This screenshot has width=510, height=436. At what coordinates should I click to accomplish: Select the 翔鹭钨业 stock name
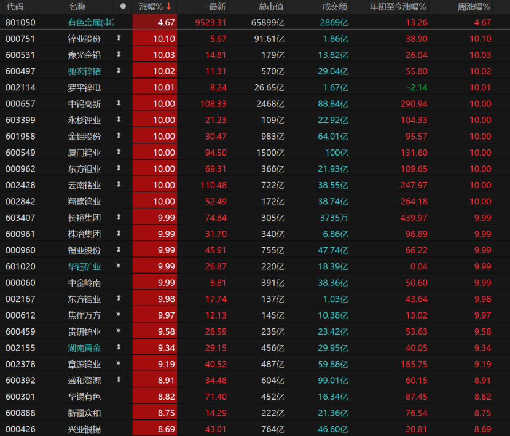84,202
